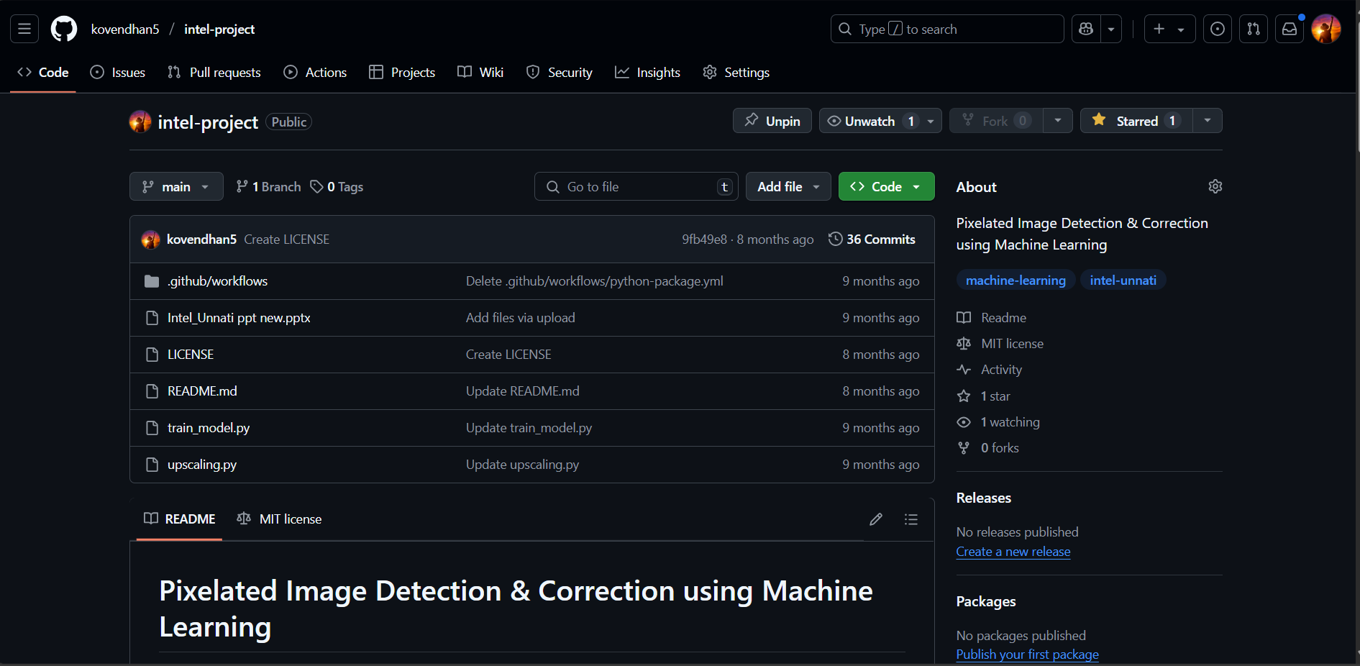Select the machine-learning topic tag
This screenshot has height=666, width=1360.
(x=1016, y=280)
